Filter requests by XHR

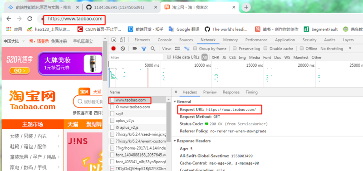coord(215,57)
